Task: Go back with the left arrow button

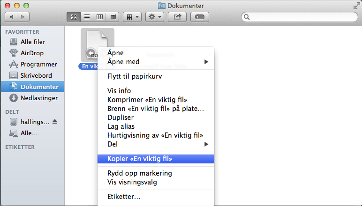Action: [x=11, y=17]
